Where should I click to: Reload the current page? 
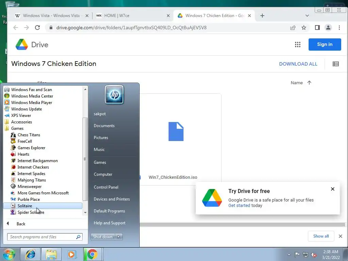coord(37,28)
